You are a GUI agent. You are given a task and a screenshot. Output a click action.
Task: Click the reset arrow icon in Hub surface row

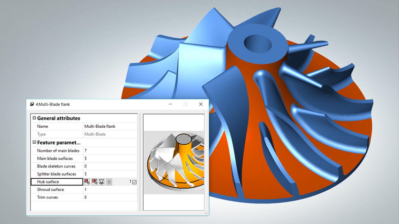pos(109,182)
